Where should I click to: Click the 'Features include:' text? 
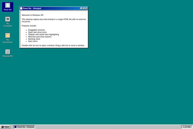[29, 26]
